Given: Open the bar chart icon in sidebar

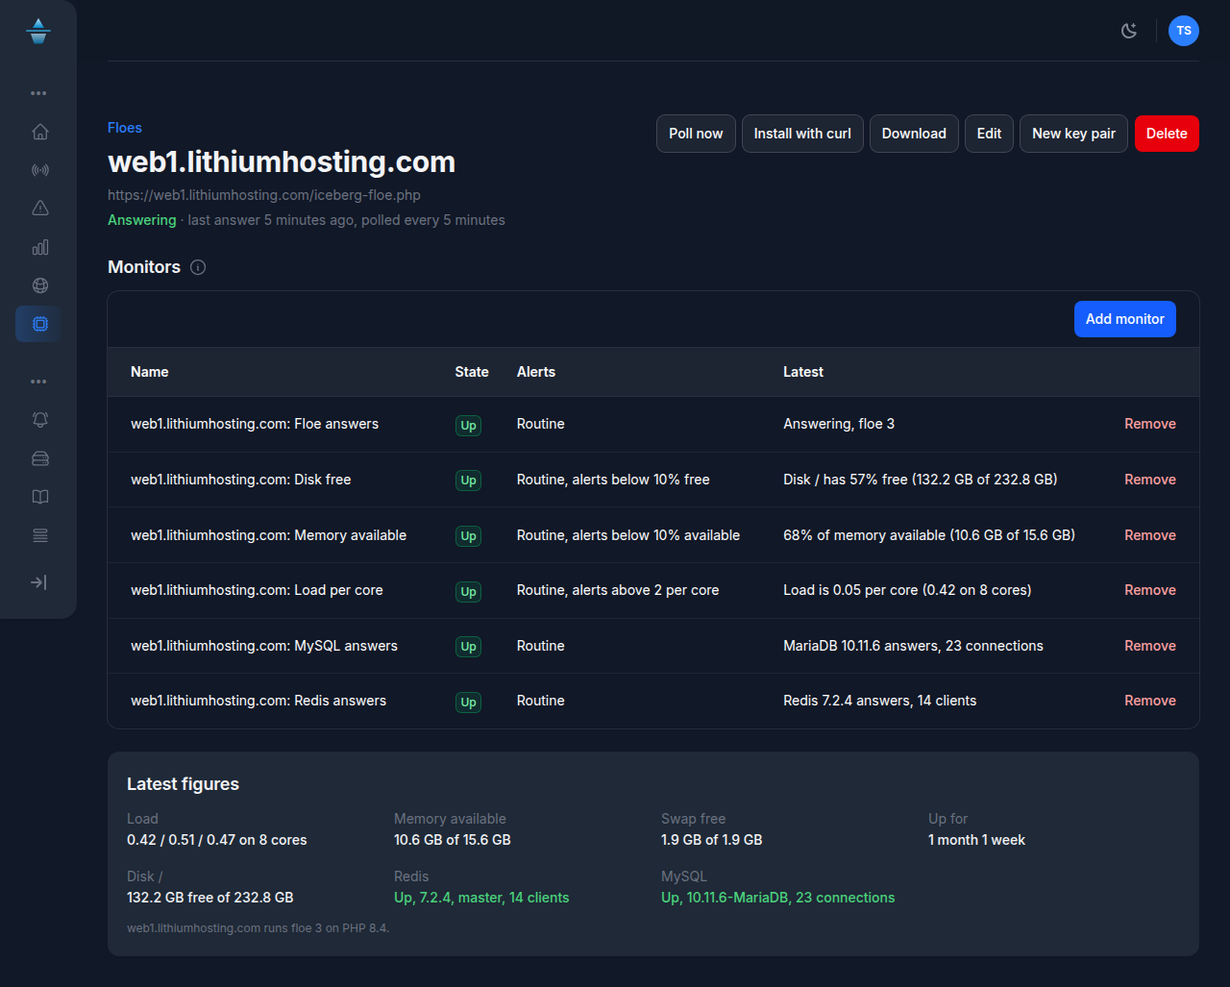Looking at the screenshot, I should point(39,247).
